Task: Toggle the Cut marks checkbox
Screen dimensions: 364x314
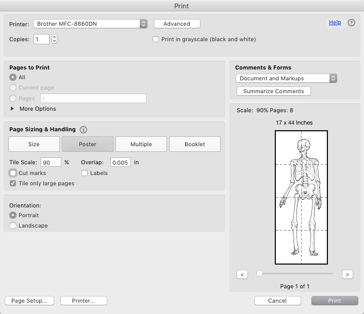Action: pos(13,173)
